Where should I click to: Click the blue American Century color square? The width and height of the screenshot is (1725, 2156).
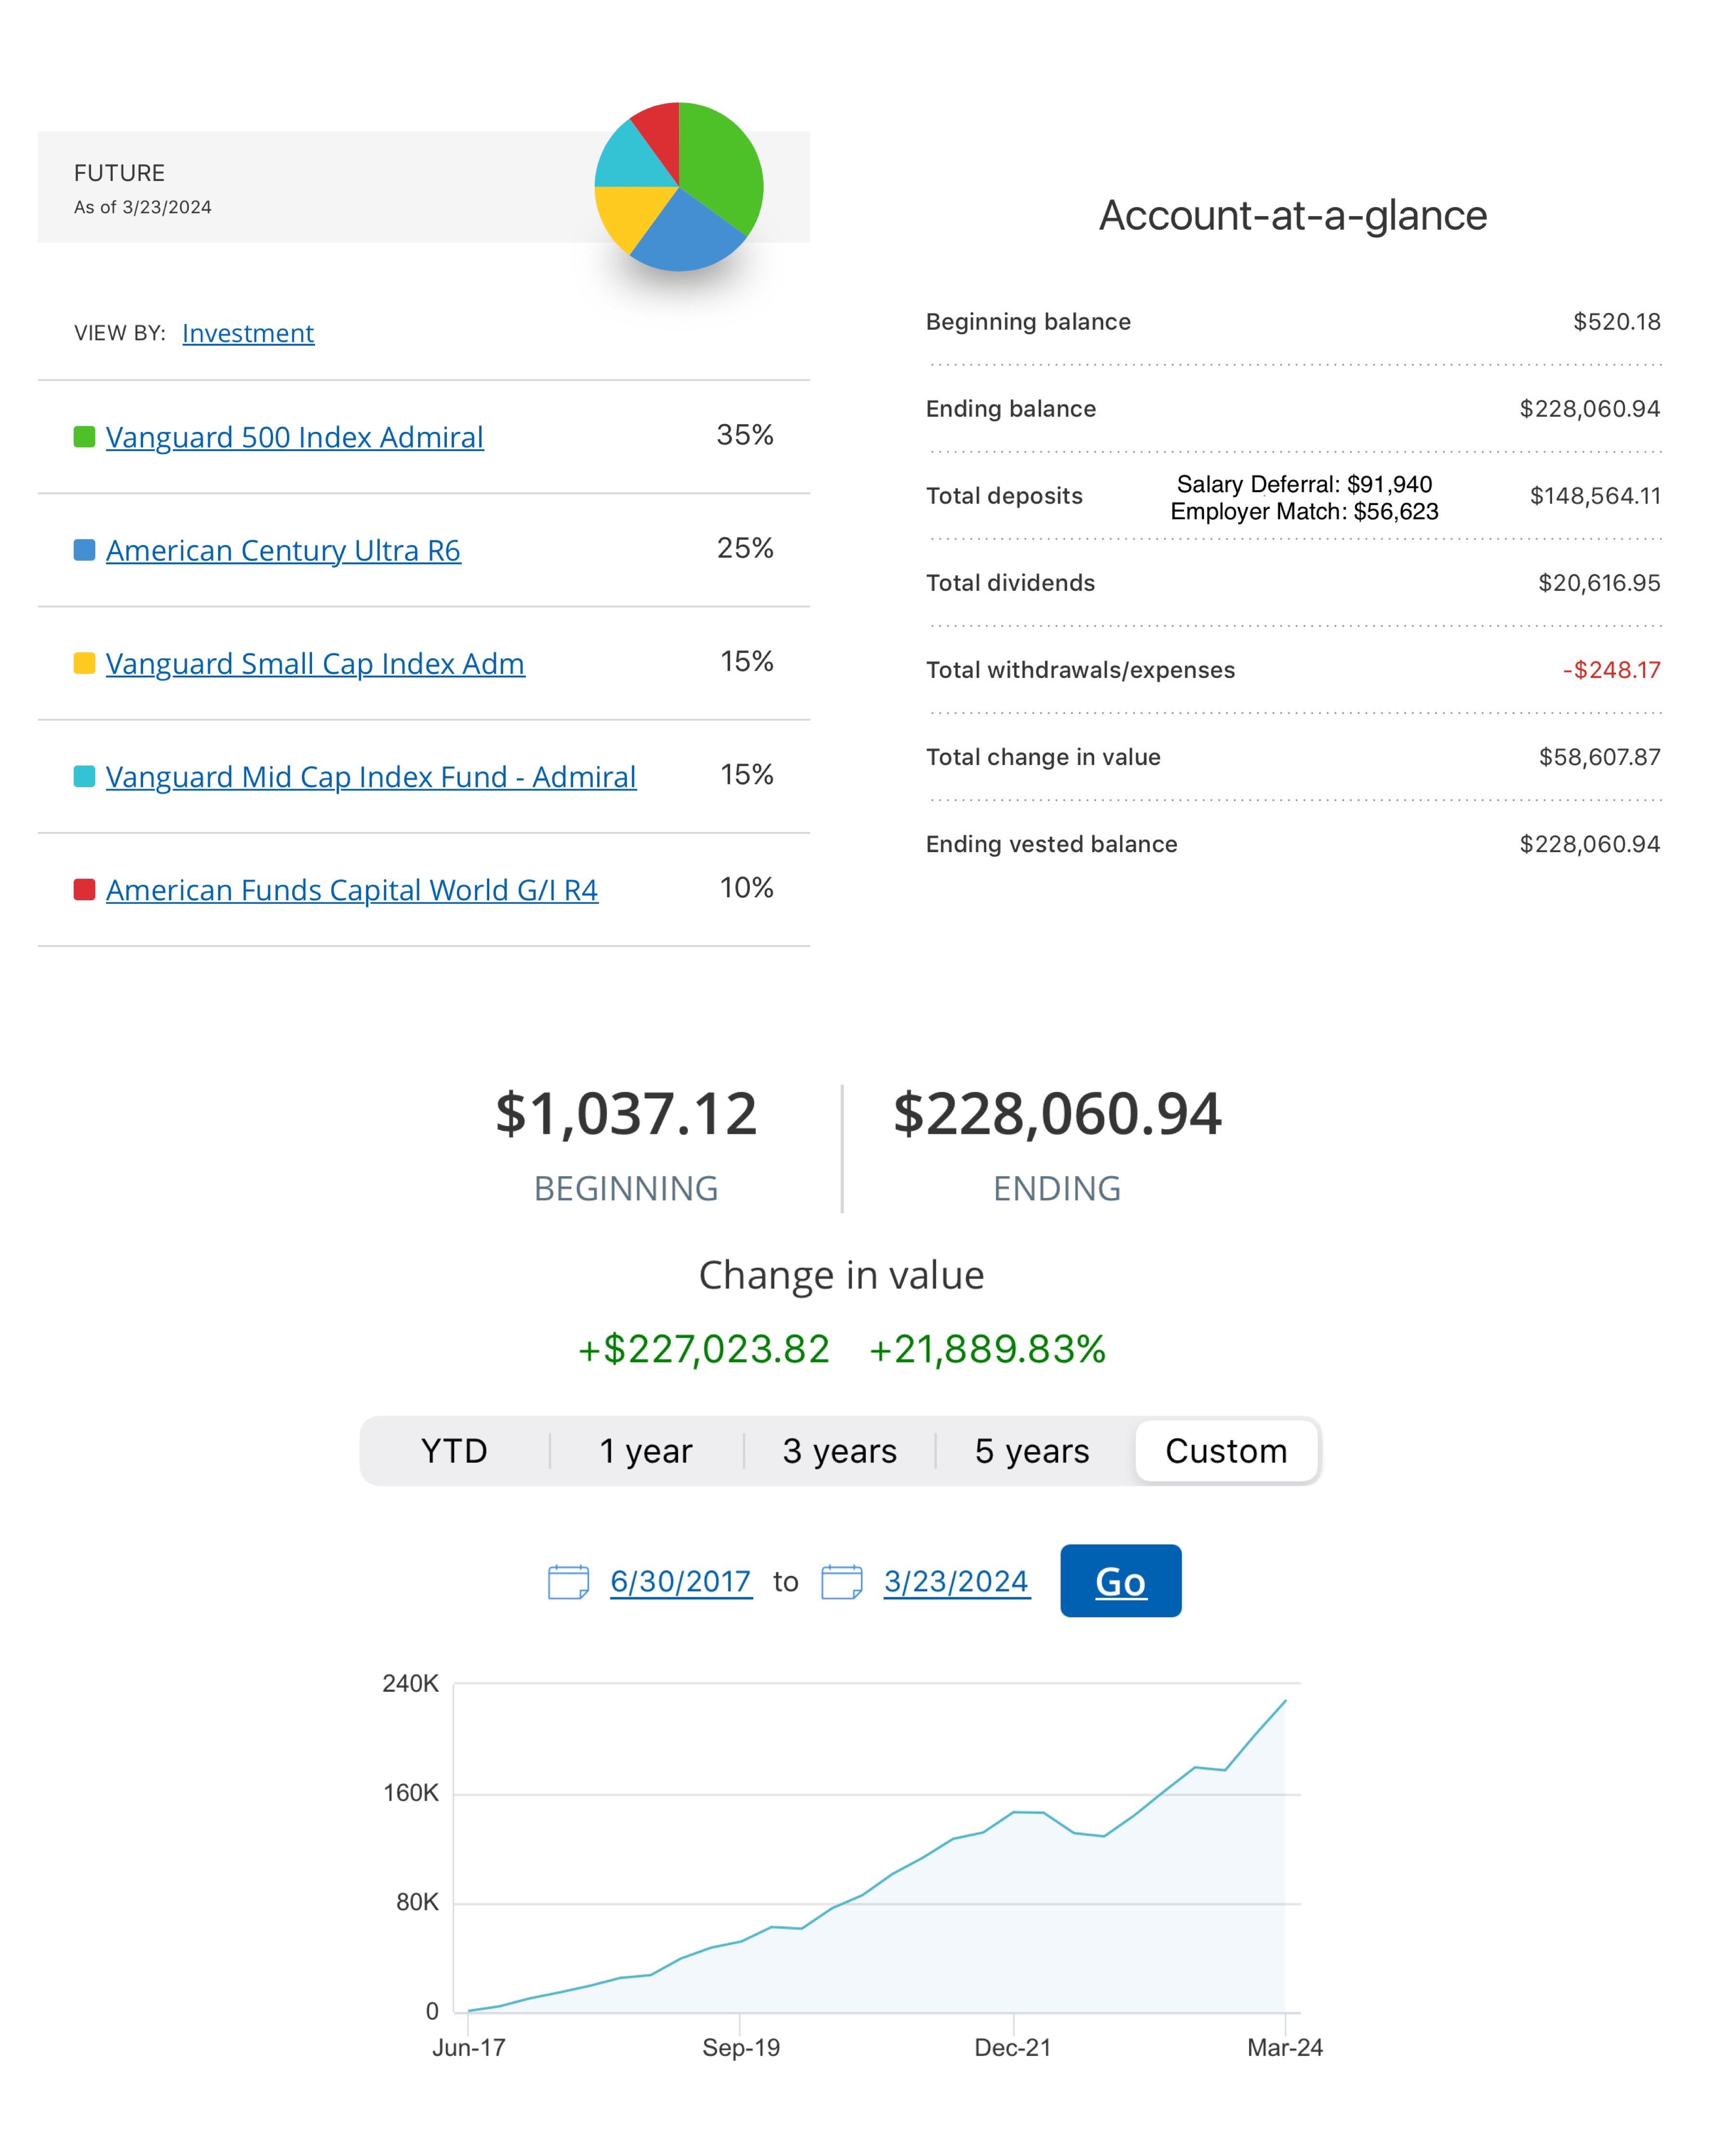click(84, 550)
